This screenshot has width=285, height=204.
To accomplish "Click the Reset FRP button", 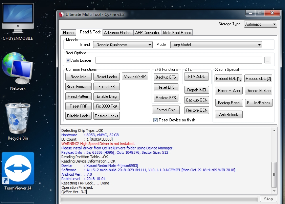I will 78,106.
